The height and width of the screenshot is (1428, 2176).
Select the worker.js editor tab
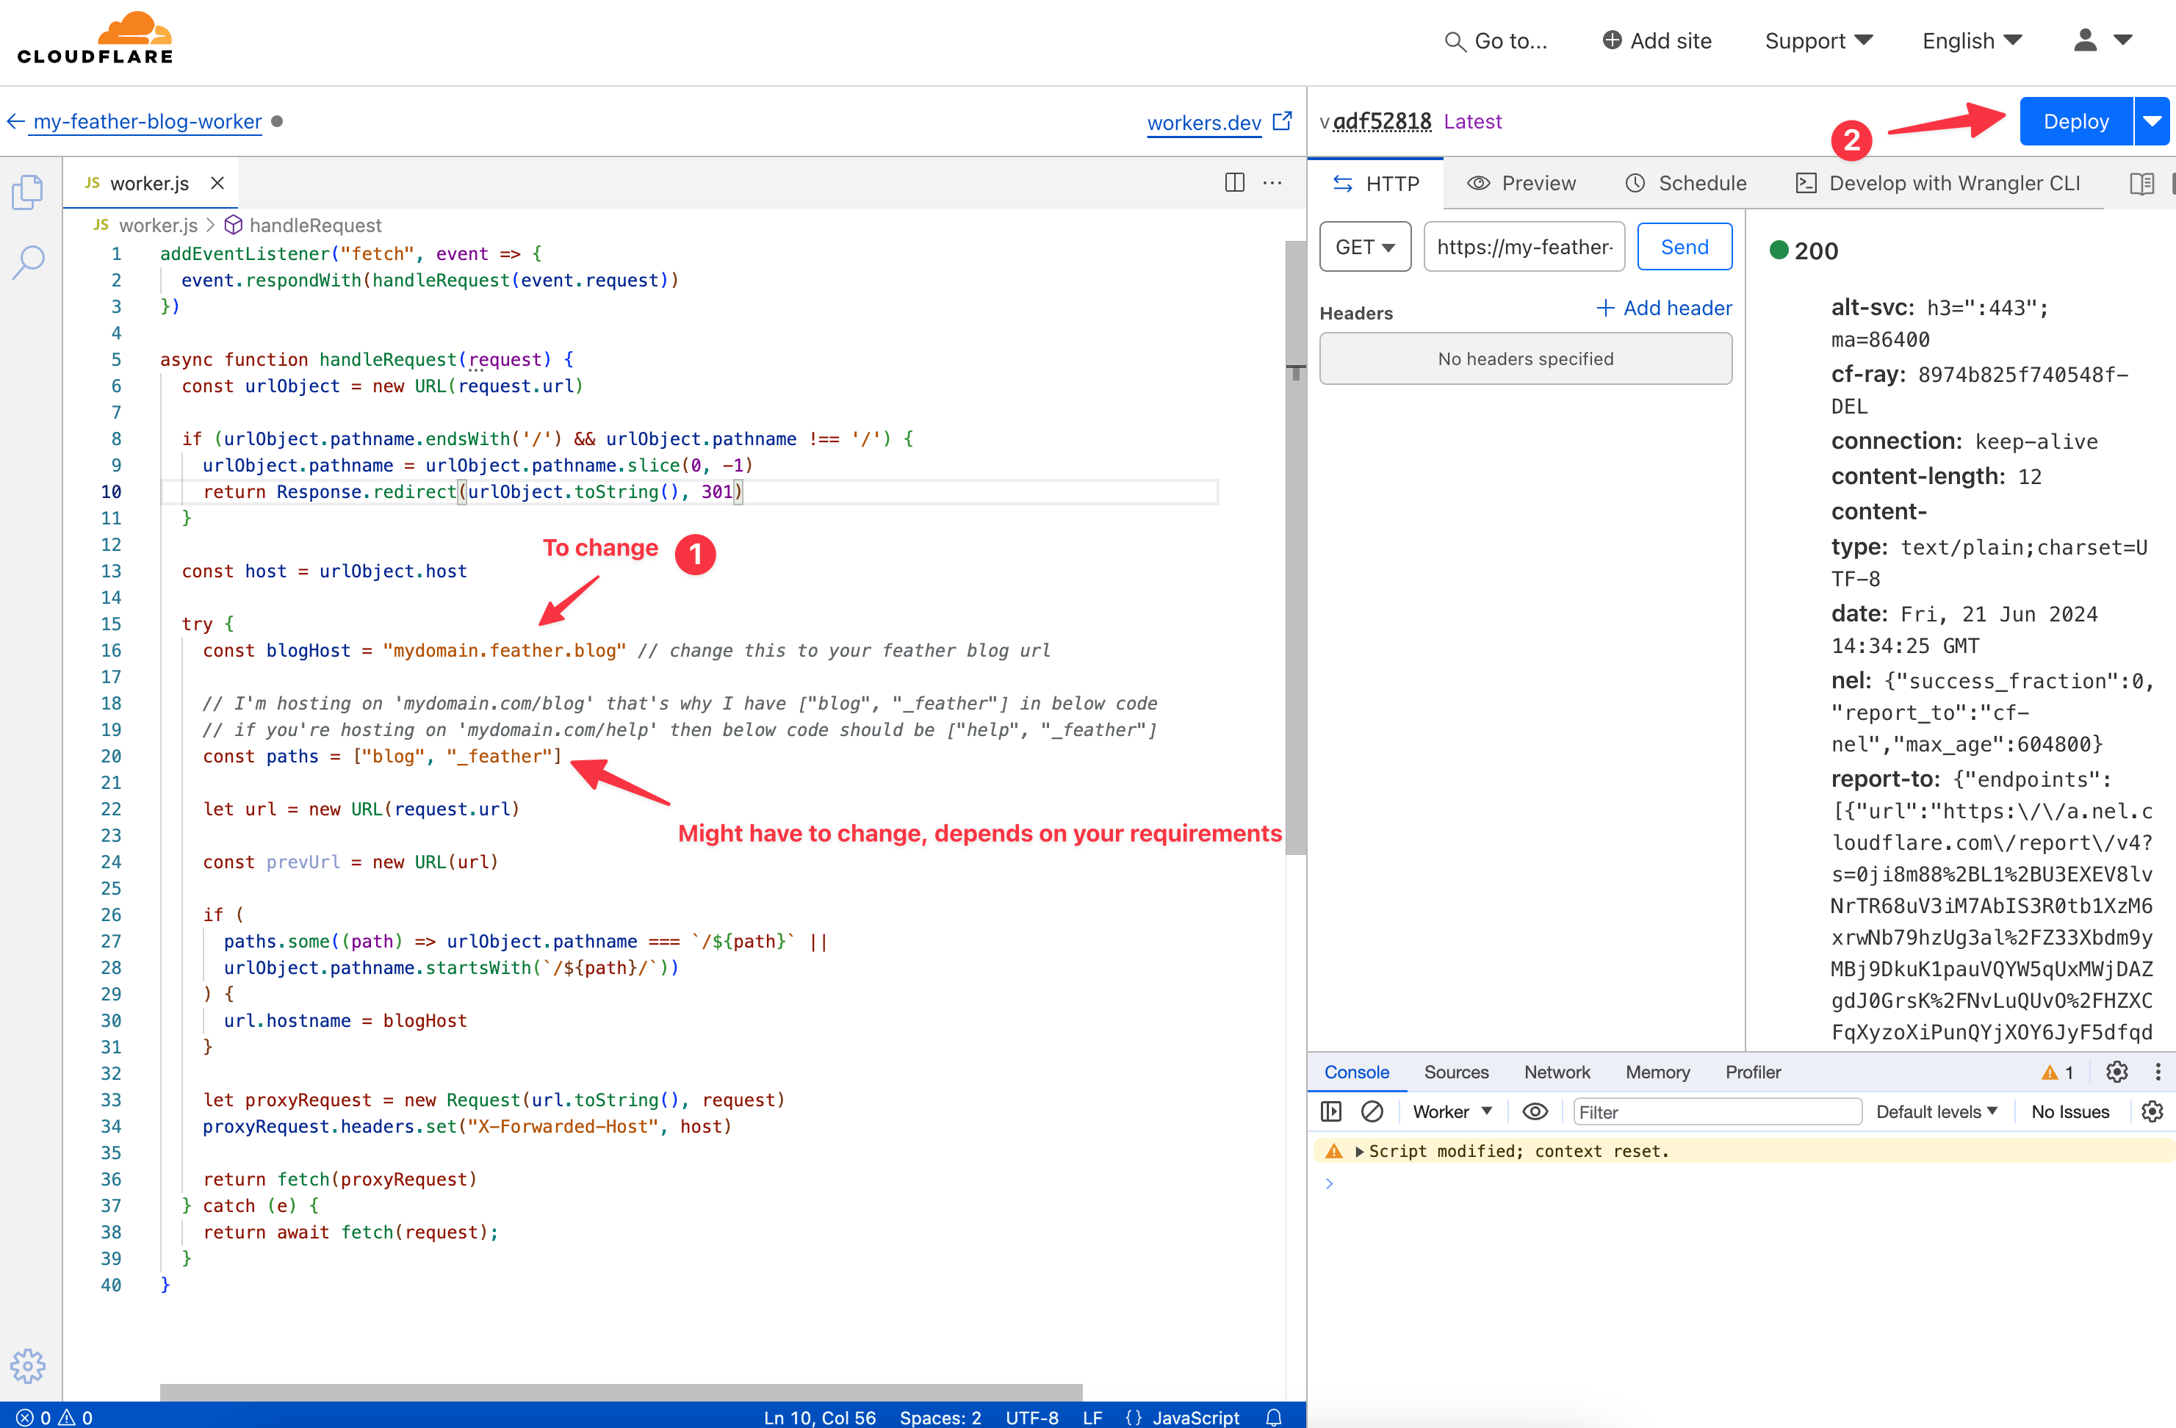150,183
